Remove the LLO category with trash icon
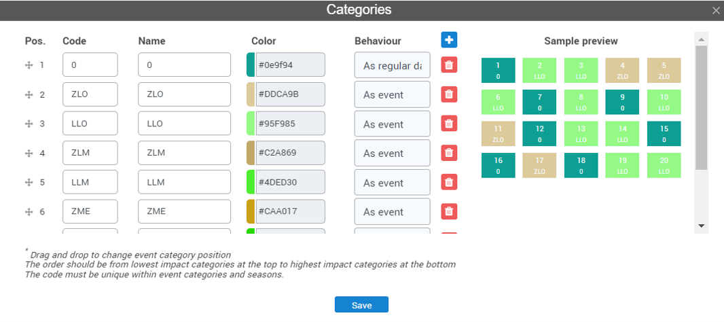Image resolution: width=724 pixels, height=322 pixels. [x=449, y=124]
